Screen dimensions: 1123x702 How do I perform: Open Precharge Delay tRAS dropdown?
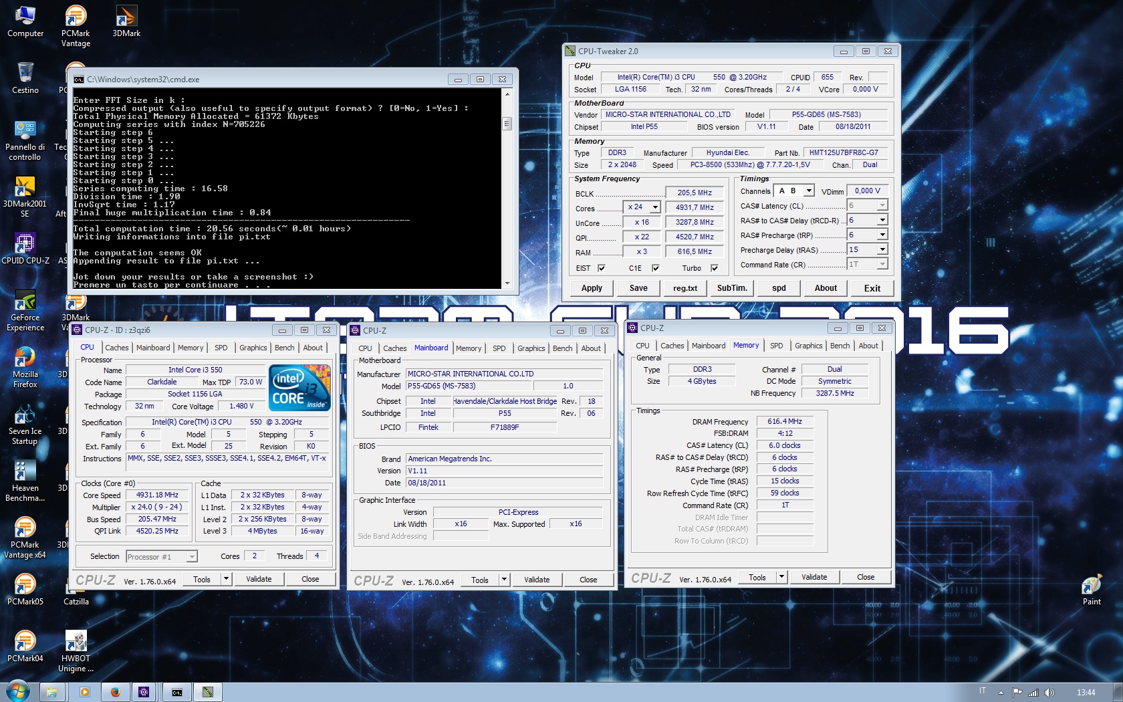882,249
